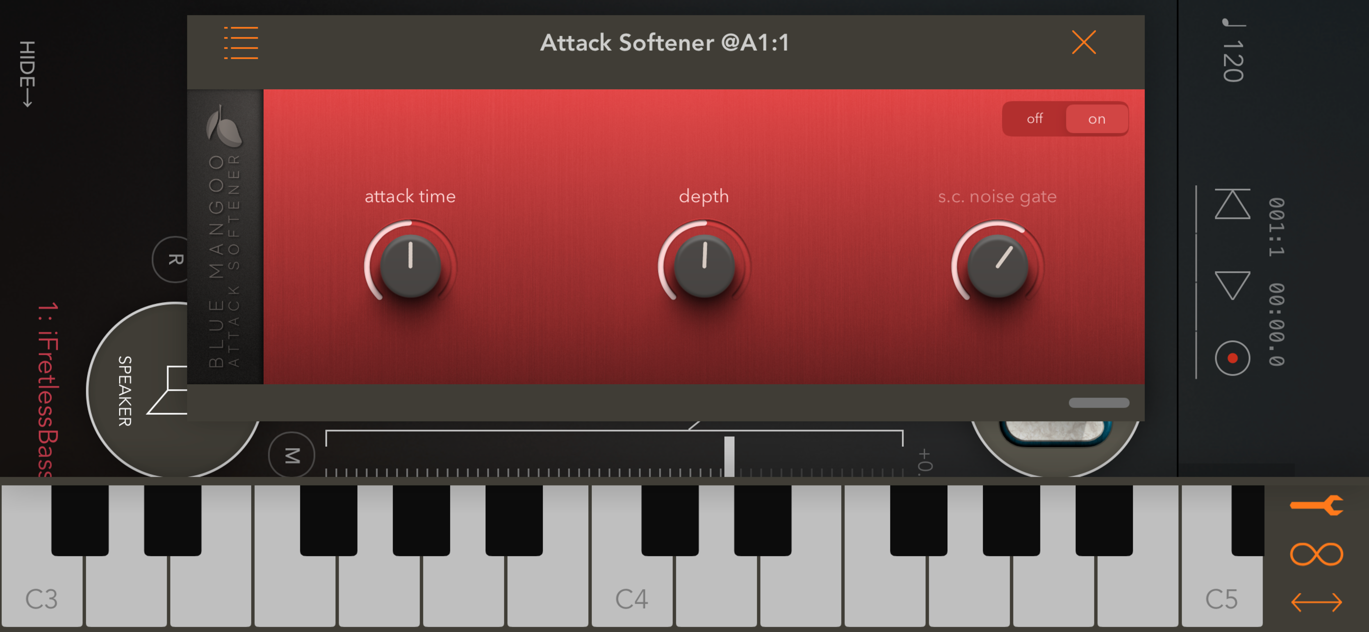Click the plugin window resize handle bar
The image size is (1369, 632).
click(x=1099, y=403)
